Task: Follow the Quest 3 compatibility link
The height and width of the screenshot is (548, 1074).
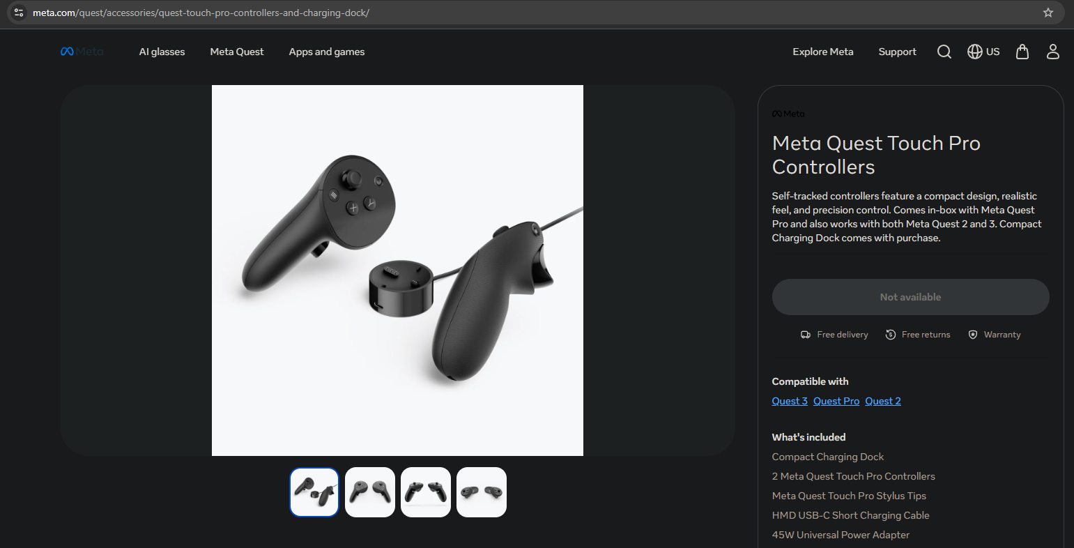Action: pos(790,401)
